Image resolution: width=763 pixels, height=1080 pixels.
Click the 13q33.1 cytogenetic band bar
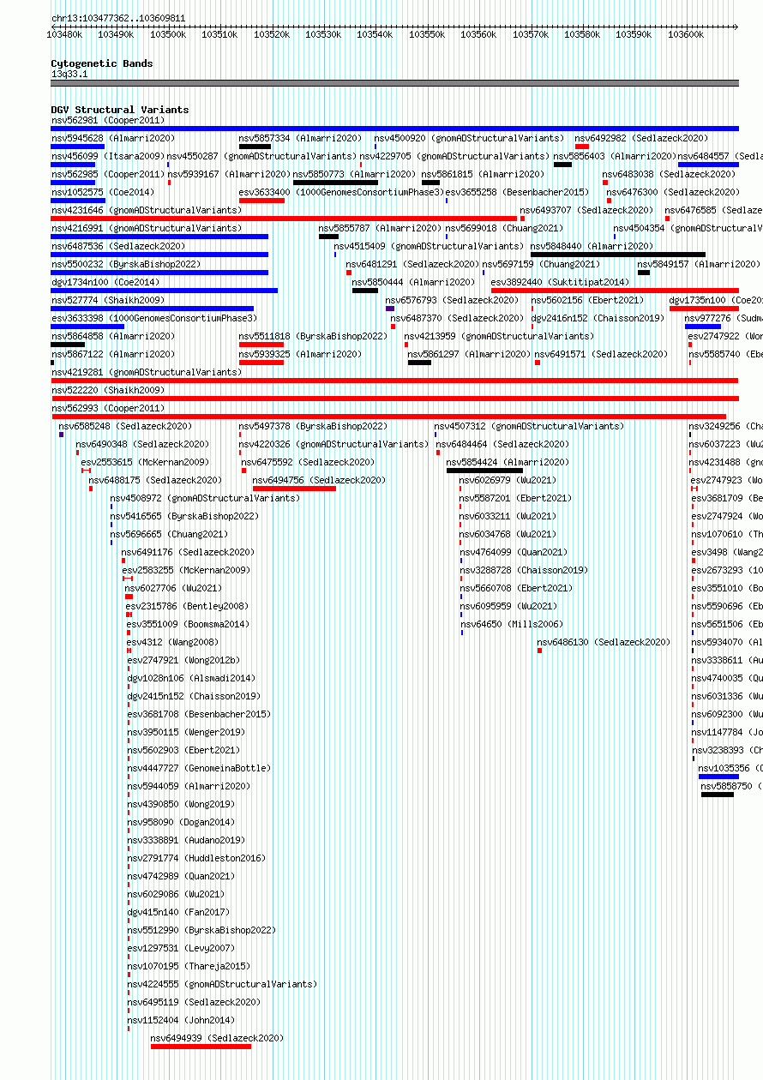coord(394,83)
